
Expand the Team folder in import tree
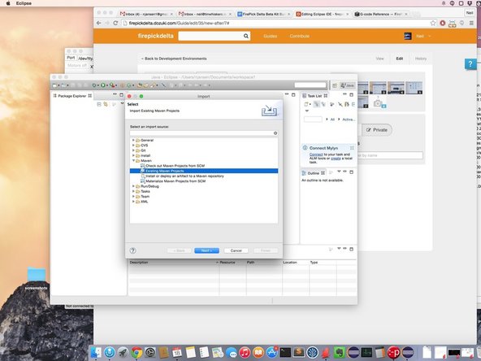[x=133, y=197]
